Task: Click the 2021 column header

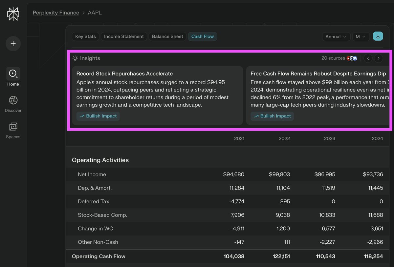Action: [239, 138]
